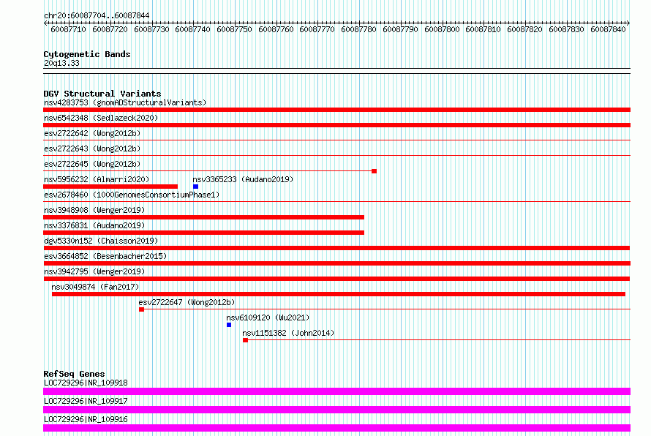Viewport: 651px width, 436px height.
Task: Open nsv3049874 (Fan2017) variant label
Action: click(95, 287)
